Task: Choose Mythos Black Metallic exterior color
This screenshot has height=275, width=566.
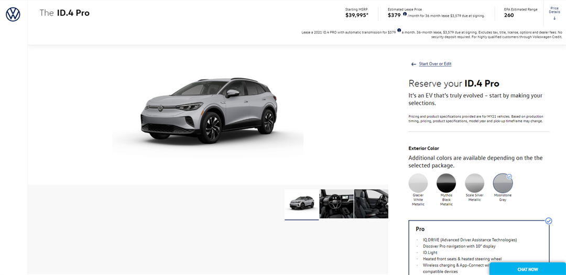Action: 446,183
